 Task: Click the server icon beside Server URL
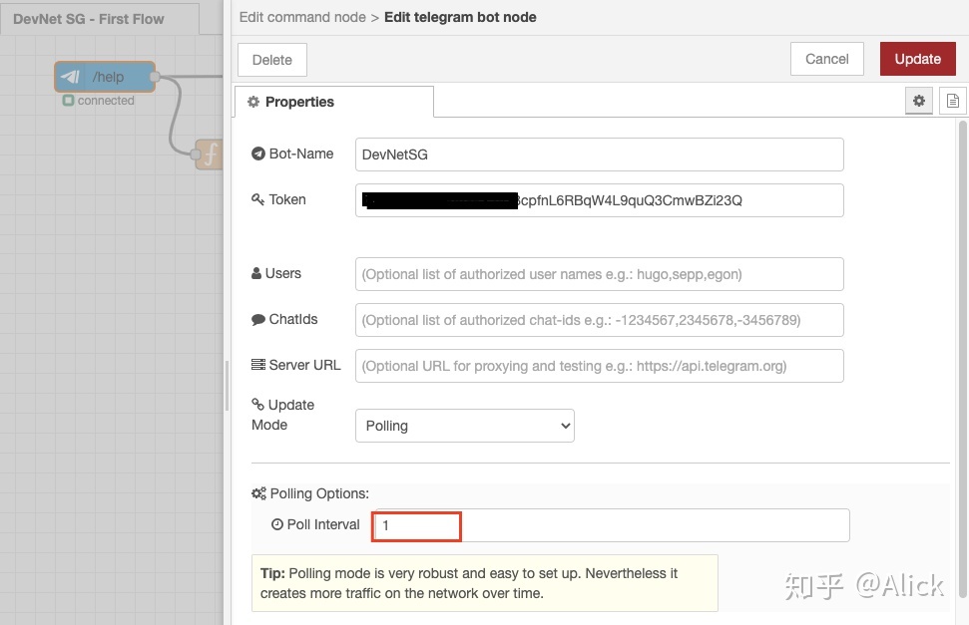(x=258, y=365)
